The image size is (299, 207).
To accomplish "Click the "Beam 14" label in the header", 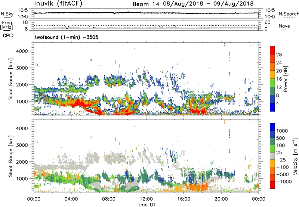I will point(146,4).
